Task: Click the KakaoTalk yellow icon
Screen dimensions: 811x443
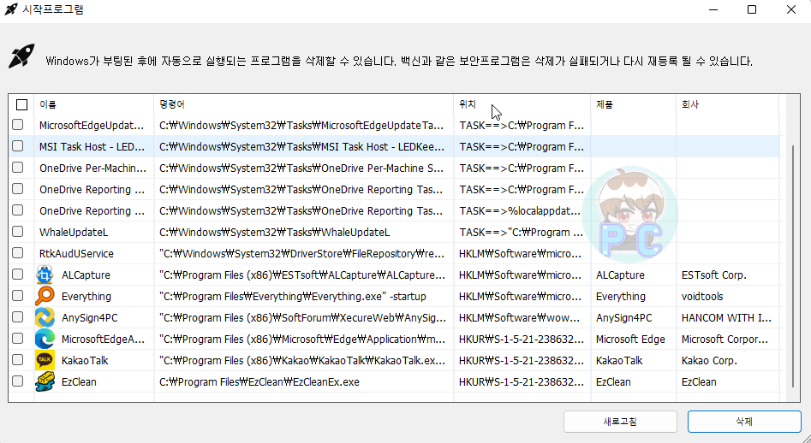Action: coord(45,360)
